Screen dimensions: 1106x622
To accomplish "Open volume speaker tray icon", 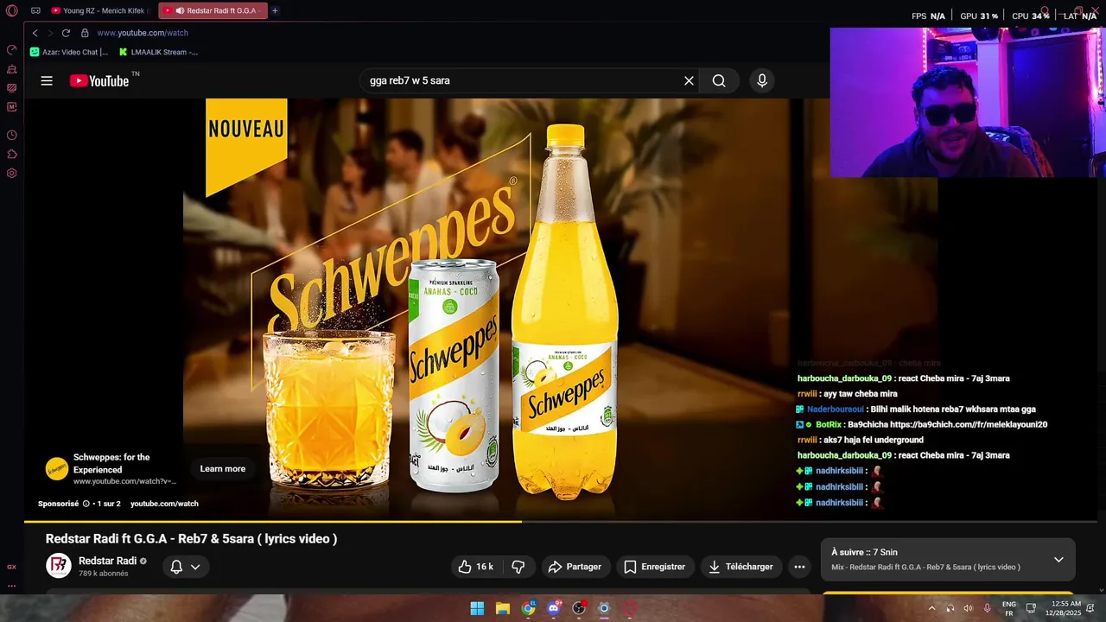I will (x=968, y=608).
